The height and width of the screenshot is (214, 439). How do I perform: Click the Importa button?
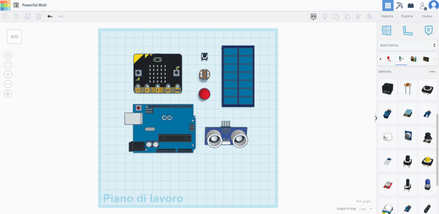coord(387,16)
